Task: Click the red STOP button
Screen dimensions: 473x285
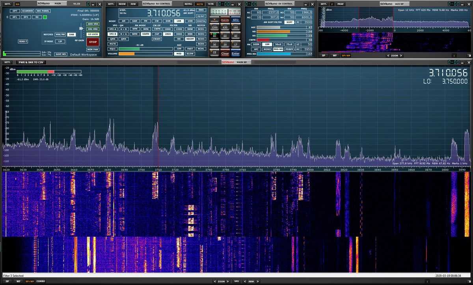Action: tap(93, 42)
